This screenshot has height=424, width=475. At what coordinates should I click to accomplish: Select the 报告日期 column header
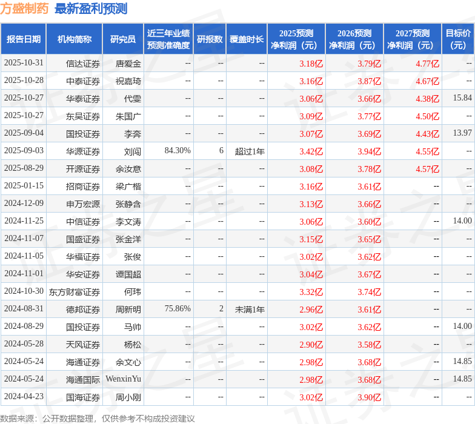coord(23,39)
